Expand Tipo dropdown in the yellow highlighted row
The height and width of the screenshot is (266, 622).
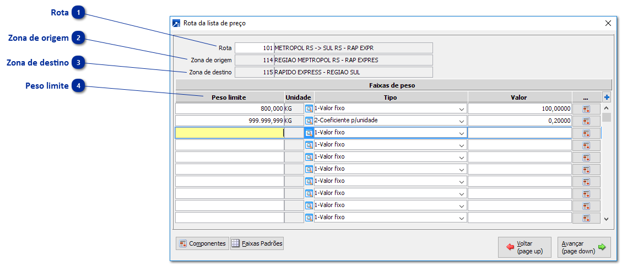[x=461, y=133]
